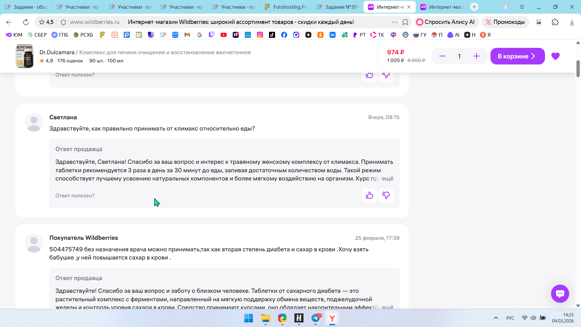Reload the page

click(x=26, y=22)
